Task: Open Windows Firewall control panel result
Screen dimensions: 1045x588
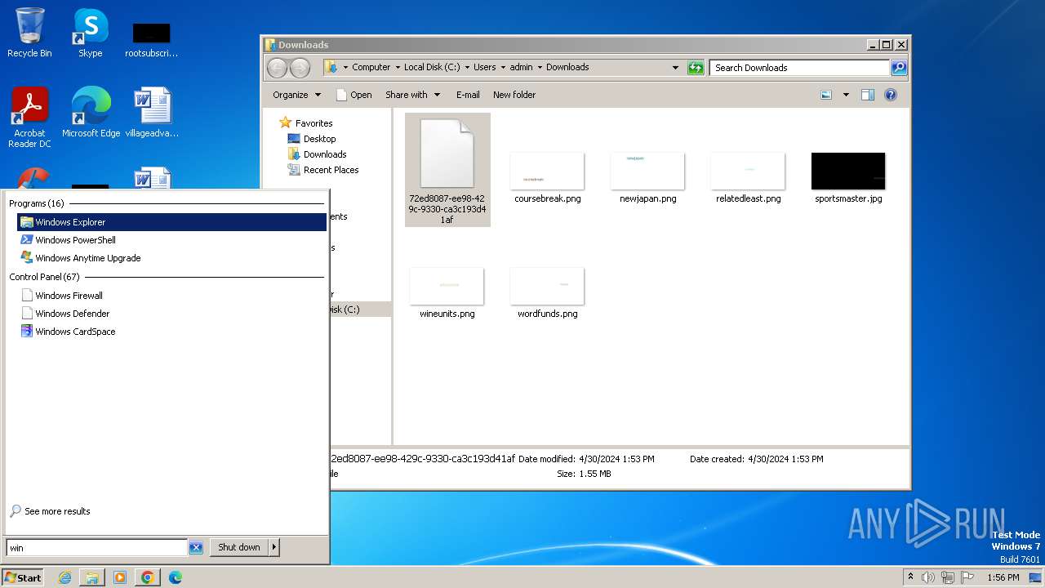Action: point(171,296)
